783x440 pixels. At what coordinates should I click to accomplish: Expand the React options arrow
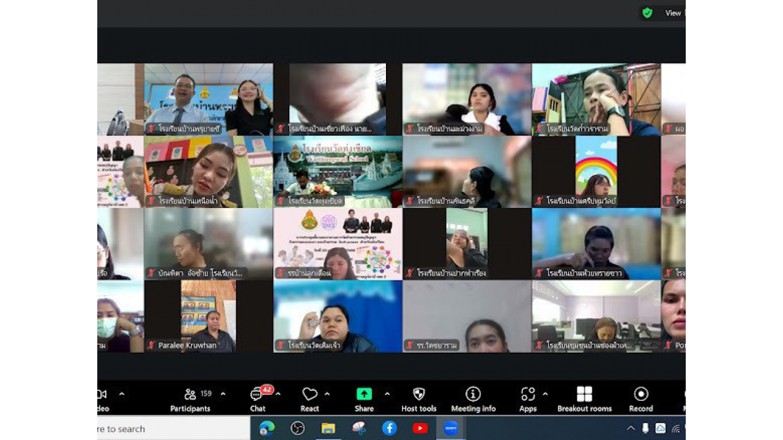coord(327,394)
